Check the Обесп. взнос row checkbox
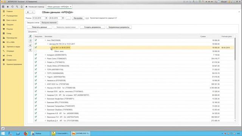 [36, 51]
